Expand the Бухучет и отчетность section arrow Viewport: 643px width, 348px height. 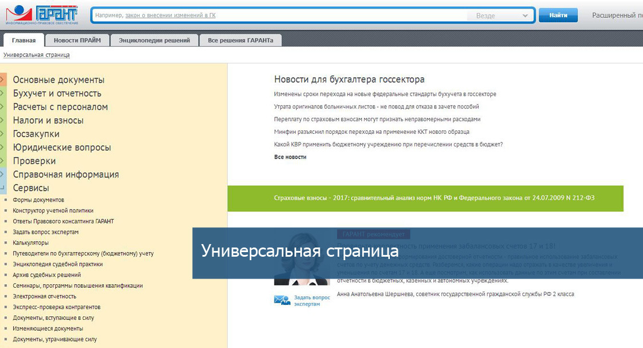coord(3,93)
